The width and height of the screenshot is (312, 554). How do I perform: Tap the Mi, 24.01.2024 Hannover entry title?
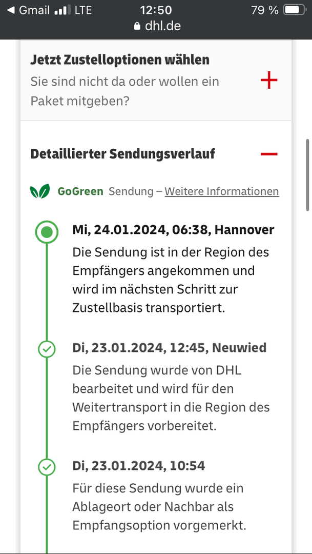point(173,230)
